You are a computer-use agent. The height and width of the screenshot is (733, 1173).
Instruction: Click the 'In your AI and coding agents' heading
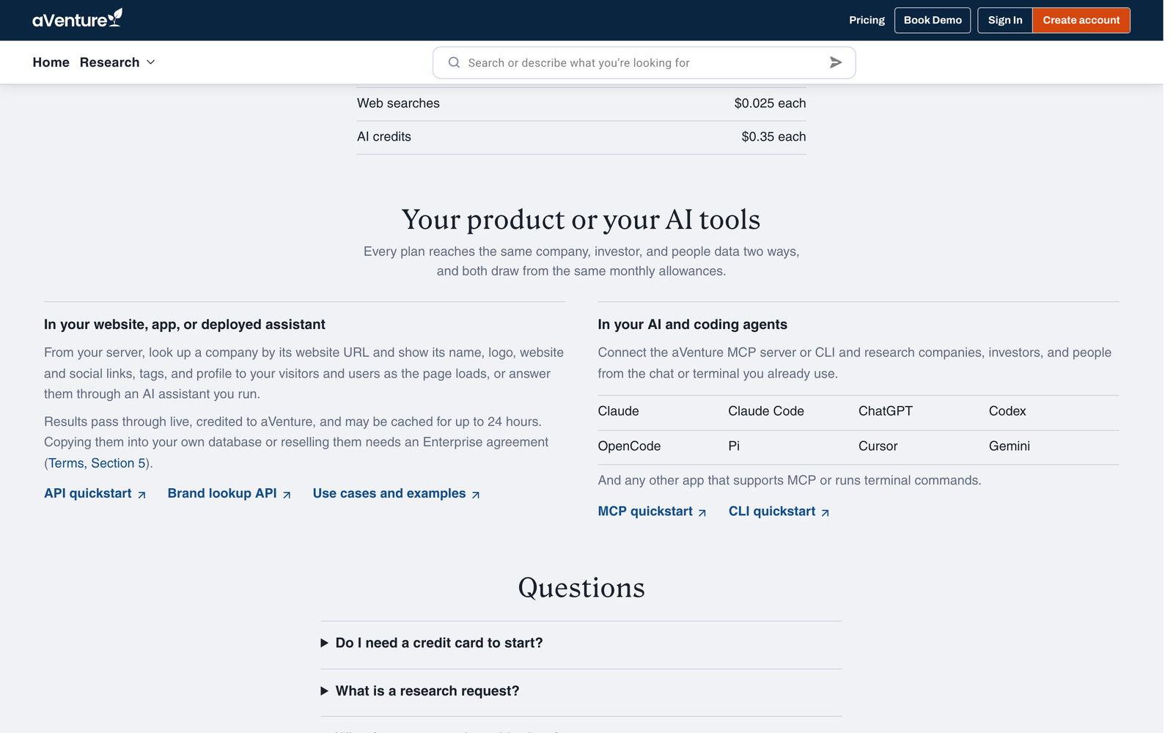pyautogui.click(x=693, y=325)
